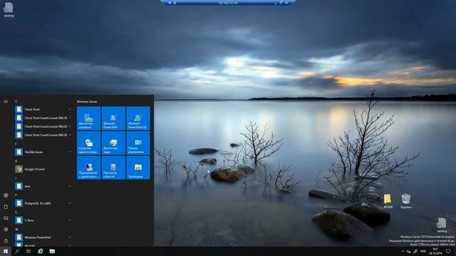Show hidden system tray icons

coord(403,251)
